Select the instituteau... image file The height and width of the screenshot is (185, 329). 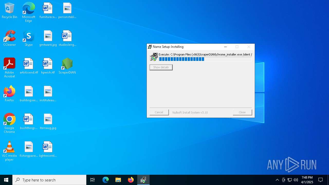(x=48, y=94)
